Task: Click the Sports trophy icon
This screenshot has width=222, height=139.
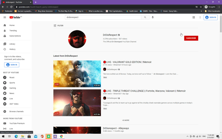Action: (5, 83)
